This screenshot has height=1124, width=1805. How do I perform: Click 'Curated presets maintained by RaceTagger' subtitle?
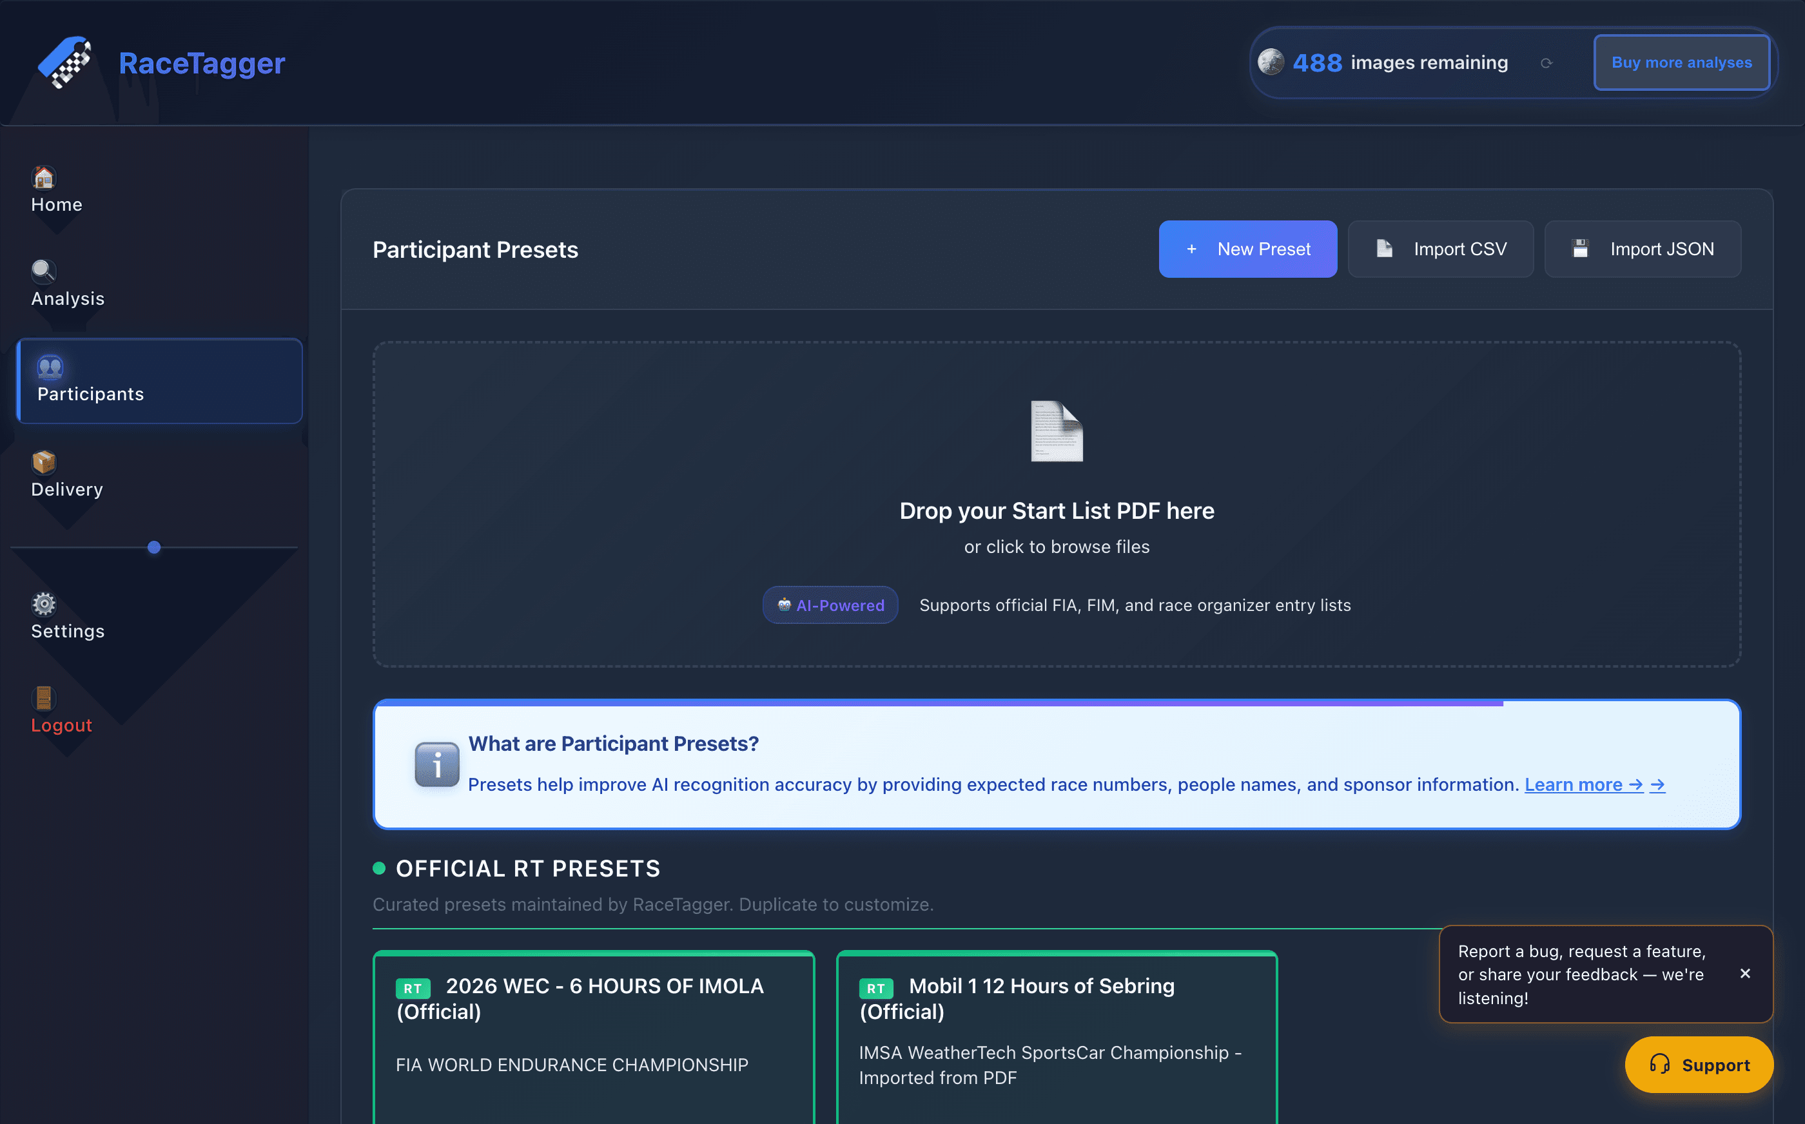tap(653, 905)
